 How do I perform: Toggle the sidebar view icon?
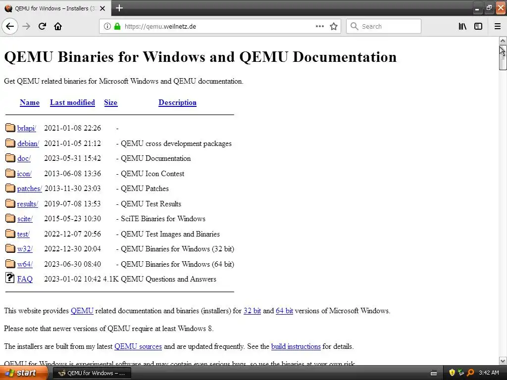[x=478, y=27]
